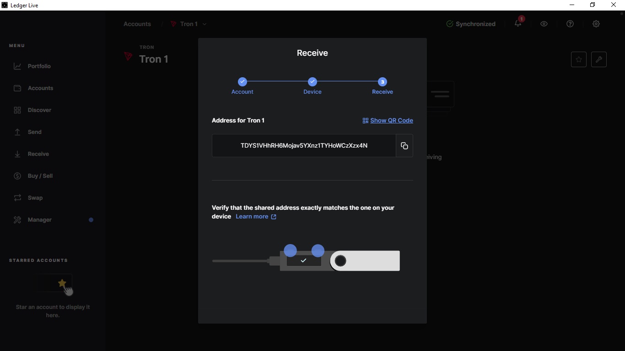This screenshot has height=351, width=625.
Task: Click the Buy / Sell dollar icon
Action: [17, 176]
